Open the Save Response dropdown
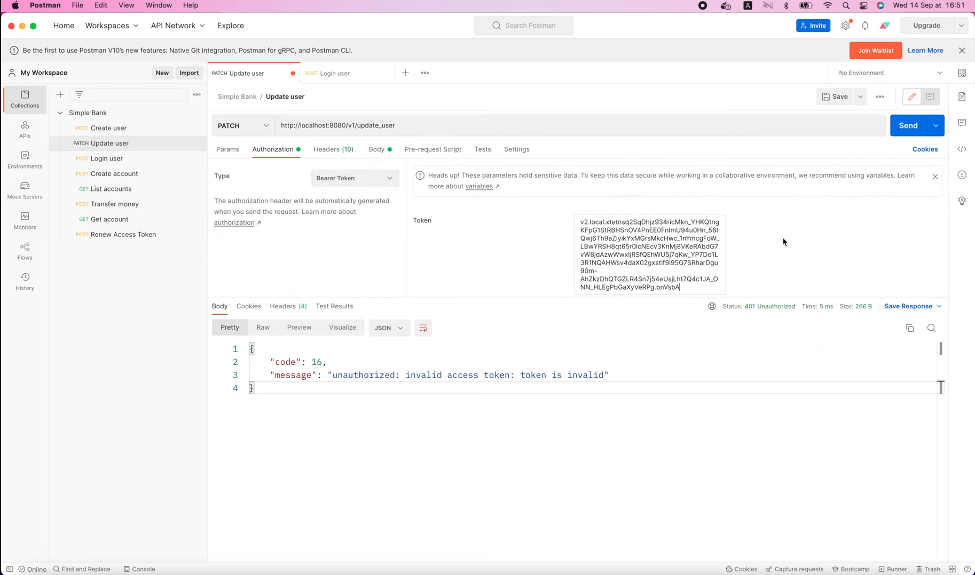Screen dimensions: 975x575 pyautogui.click(x=913, y=306)
